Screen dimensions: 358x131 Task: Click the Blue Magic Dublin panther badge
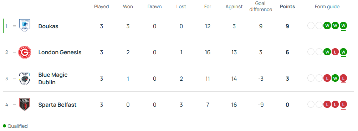click(x=25, y=79)
